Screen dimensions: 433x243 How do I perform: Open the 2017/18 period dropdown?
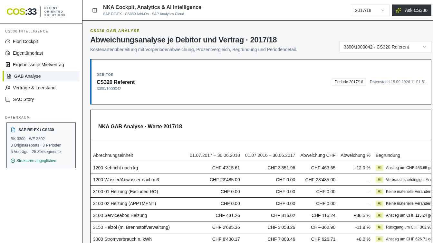coord(370,10)
